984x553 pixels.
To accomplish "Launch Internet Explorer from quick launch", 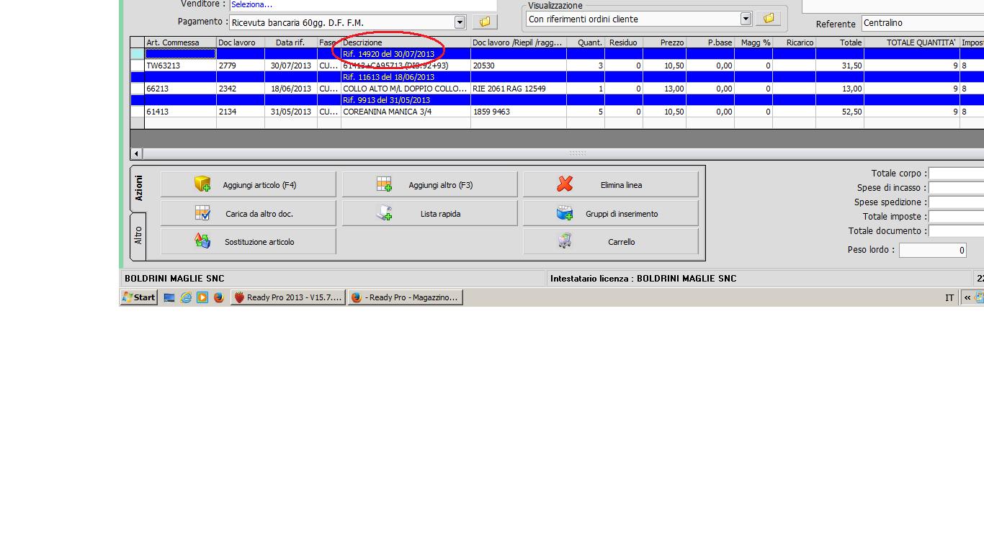I will (186, 297).
